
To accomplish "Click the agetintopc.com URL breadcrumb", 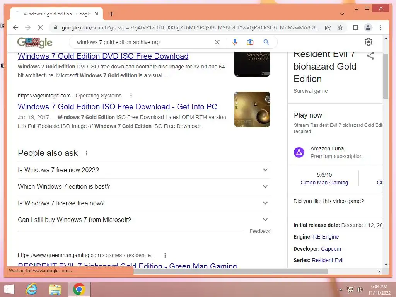I will pos(70,96).
